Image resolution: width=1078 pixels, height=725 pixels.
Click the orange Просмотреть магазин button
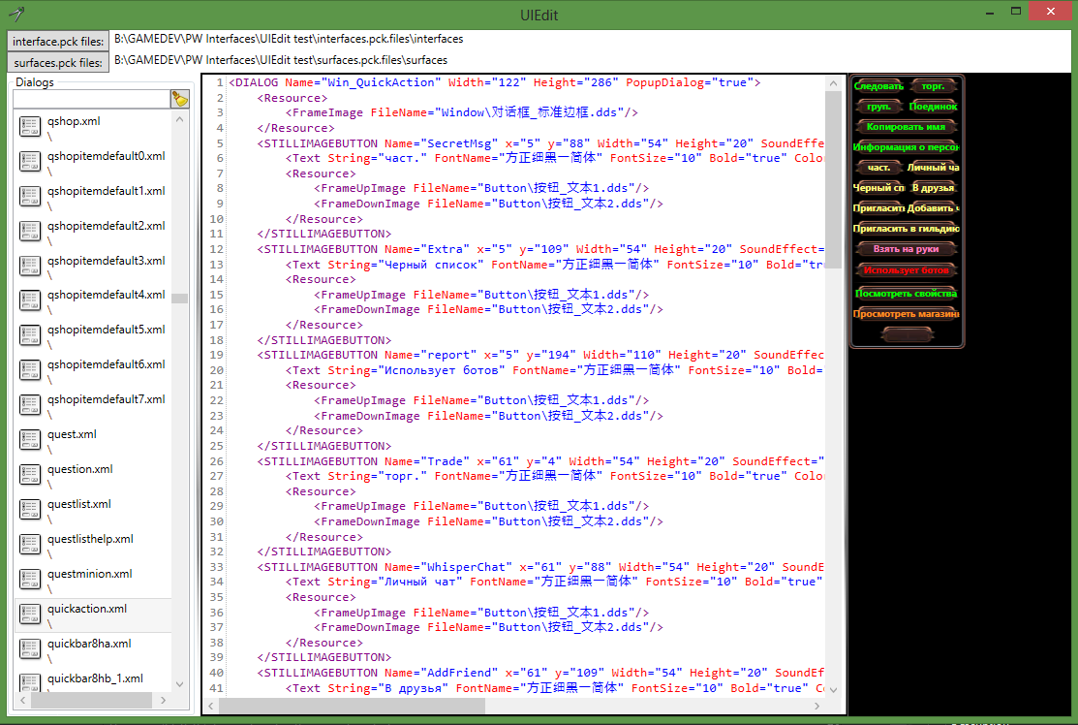pyautogui.click(x=907, y=313)
